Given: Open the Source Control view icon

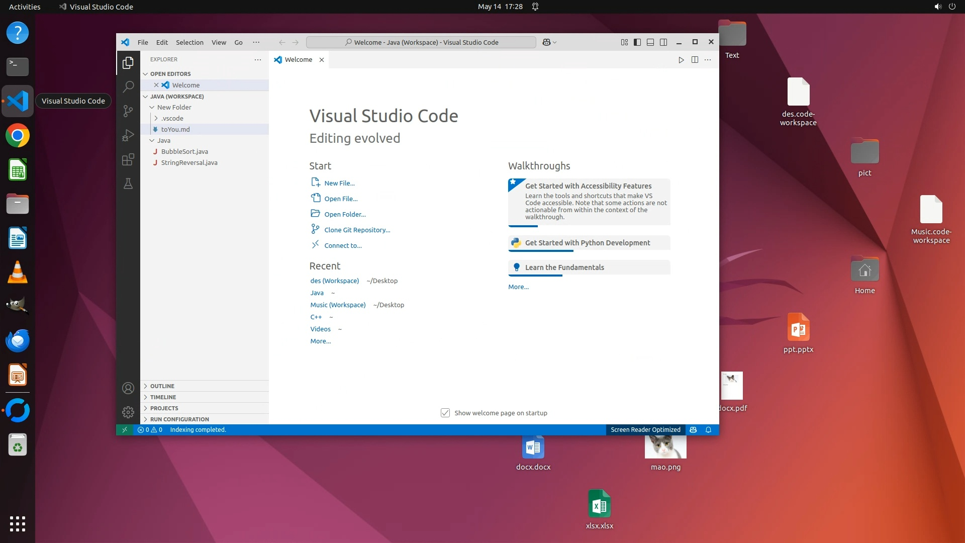Looking at the screenshot, I should coord(128,111).
